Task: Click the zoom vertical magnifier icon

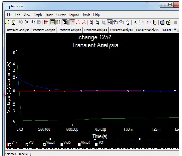Action: (x=122, y=22)
